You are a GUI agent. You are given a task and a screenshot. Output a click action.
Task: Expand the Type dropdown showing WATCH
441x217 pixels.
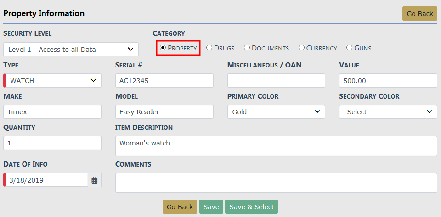tap(53, 81)
